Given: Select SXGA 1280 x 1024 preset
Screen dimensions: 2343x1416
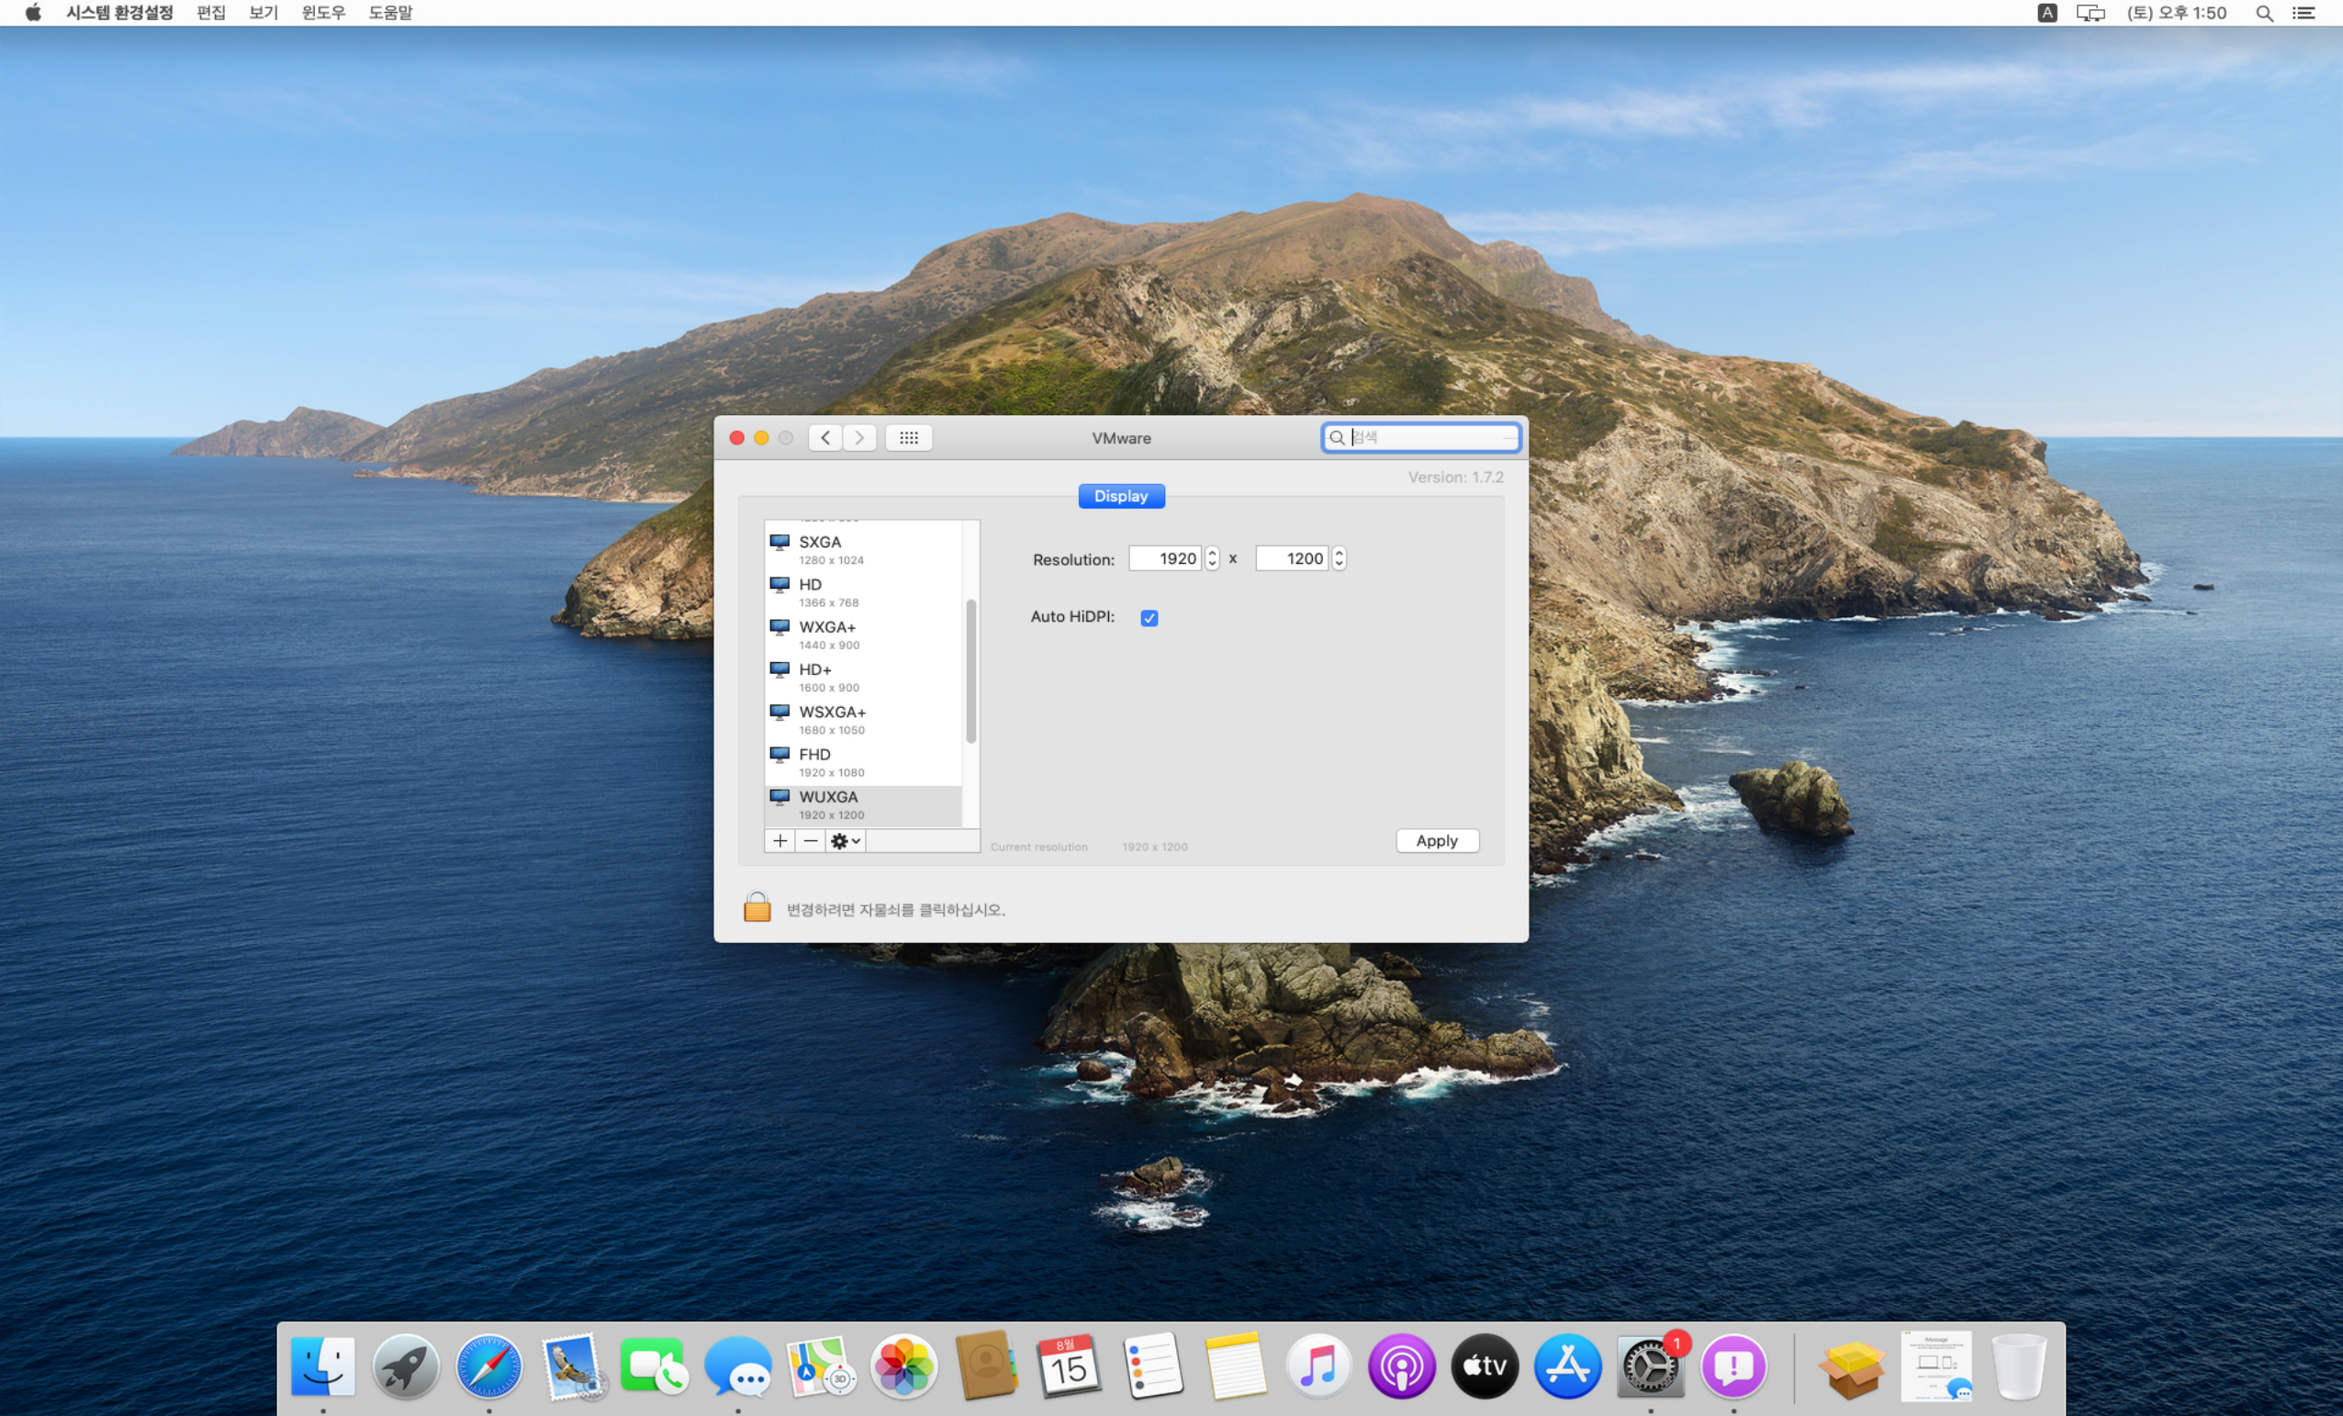Looking at the screenshot, I should tap(863, 550).
